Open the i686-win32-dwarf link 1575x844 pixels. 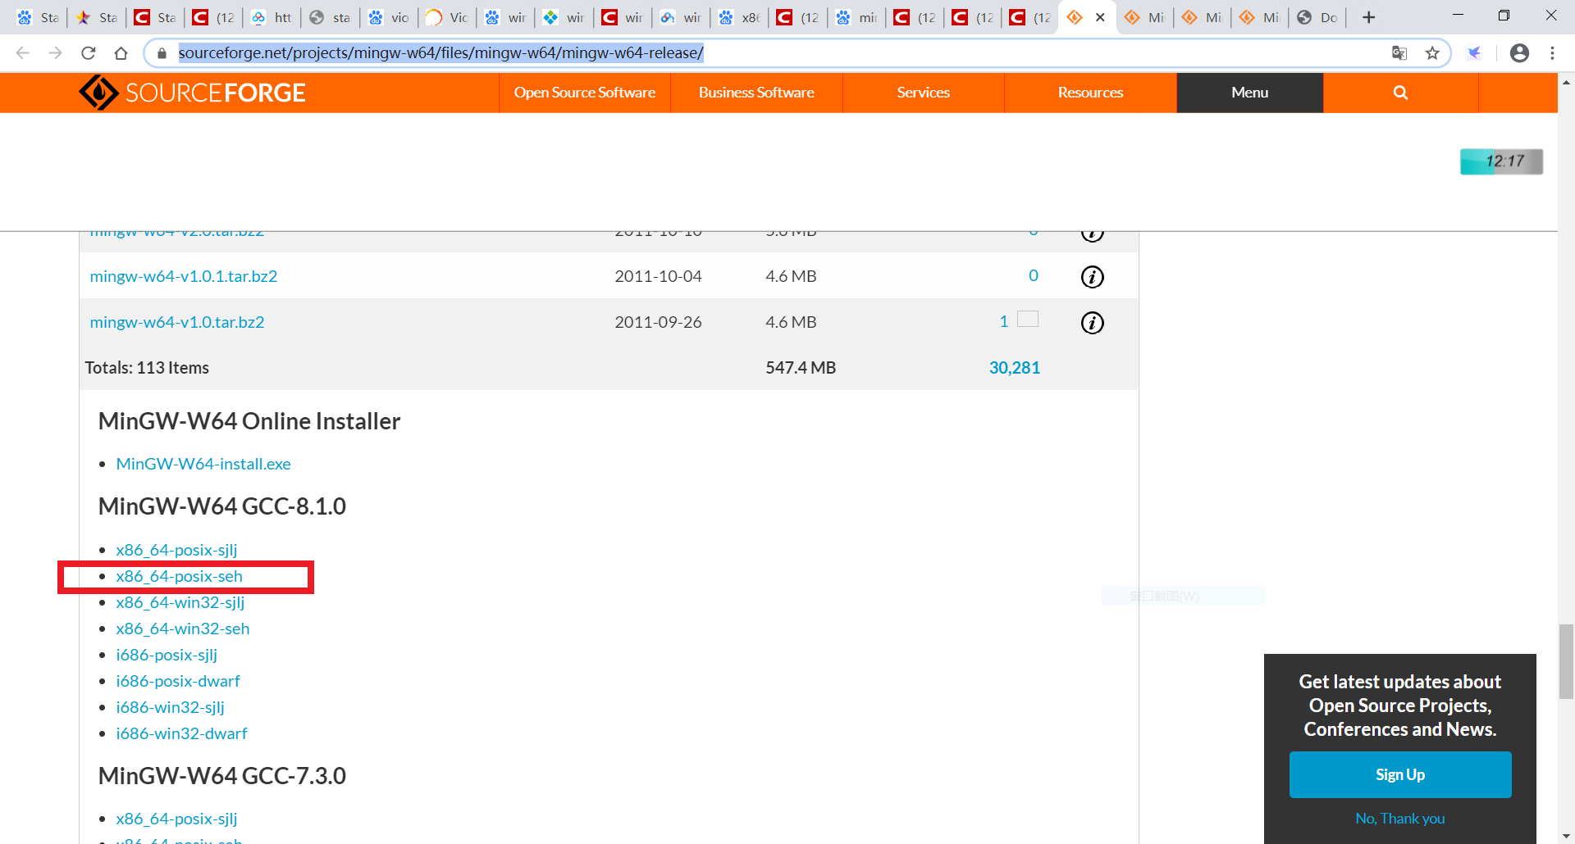(x=181, y=733)
